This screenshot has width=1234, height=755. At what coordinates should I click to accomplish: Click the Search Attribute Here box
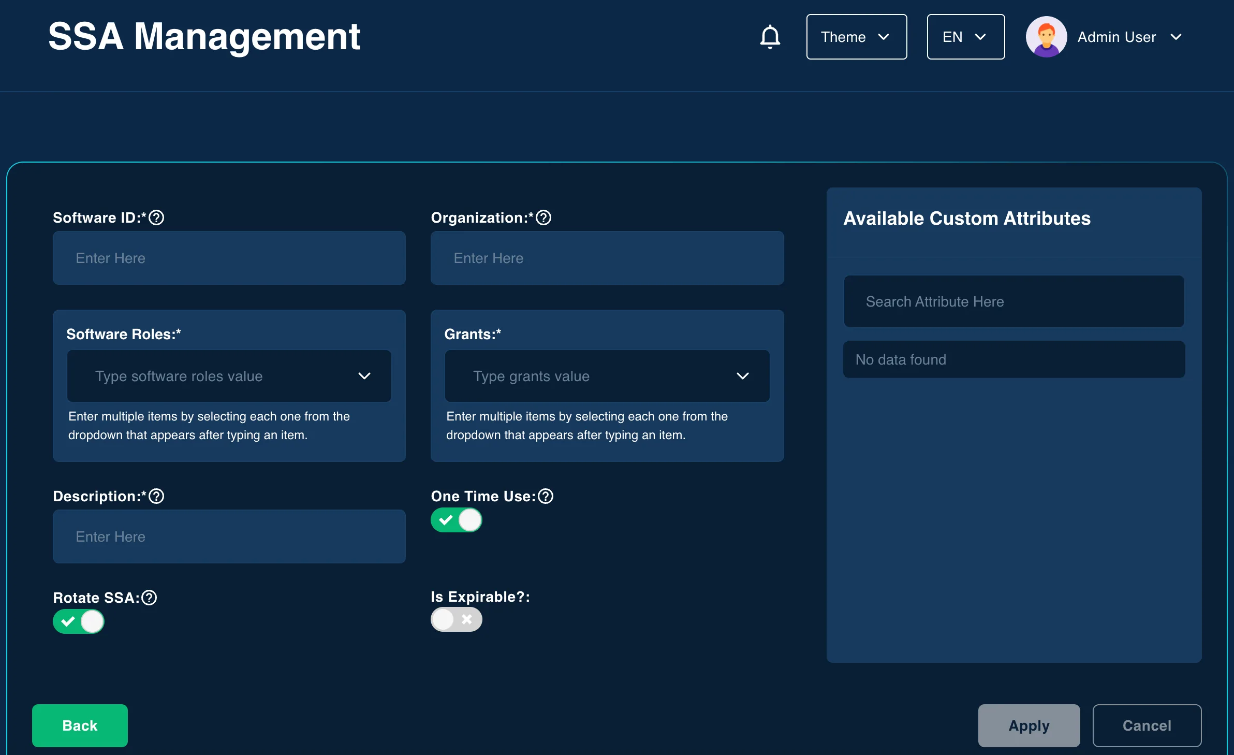click(x=1013, y=301)
